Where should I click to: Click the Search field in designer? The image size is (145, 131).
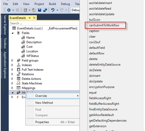(44, 23)
